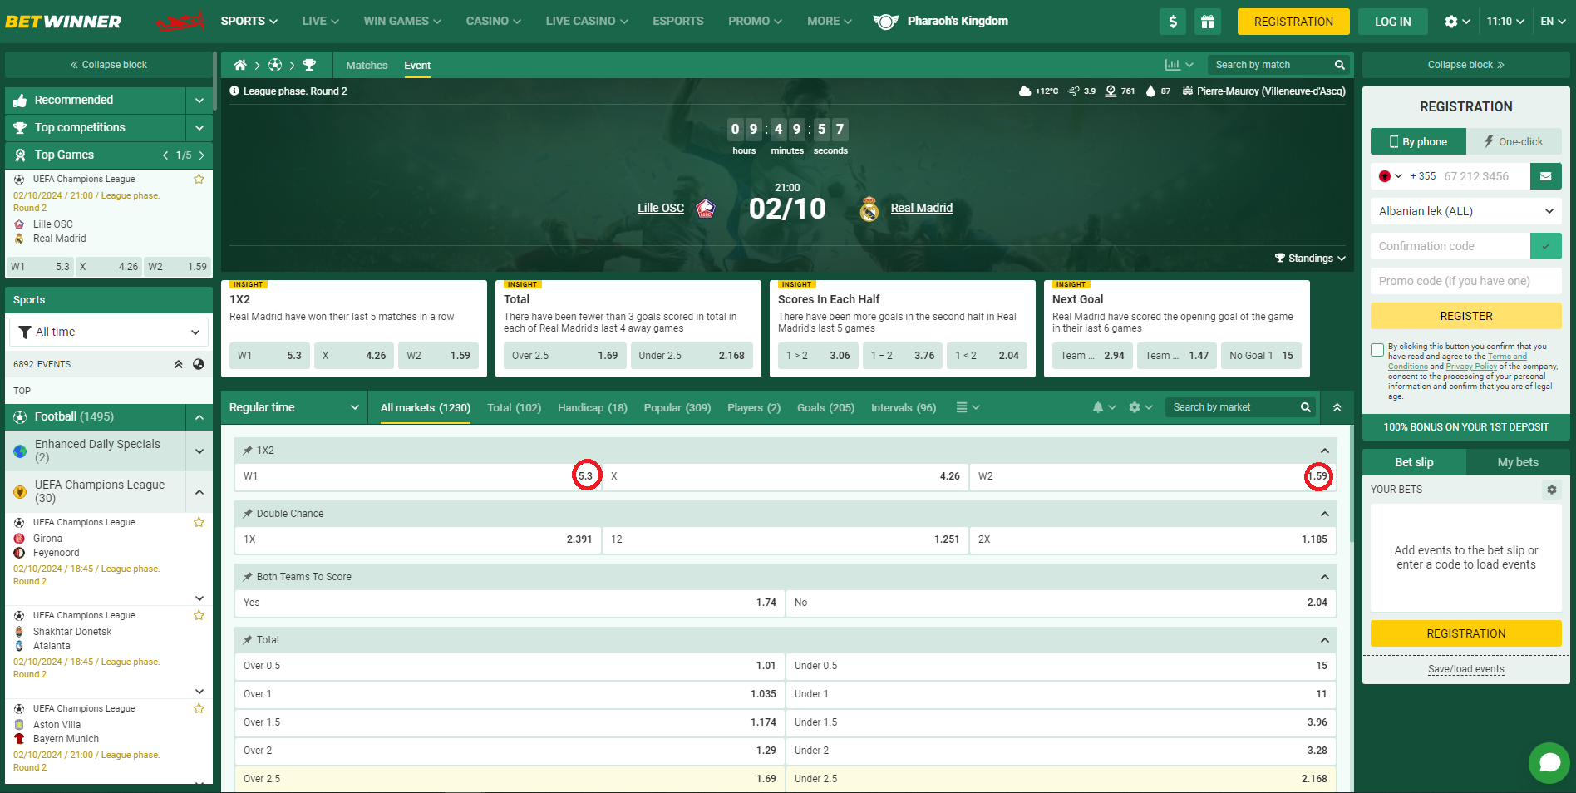Open the Privacy Policy link
The width and height of the screenshot is (1576, 793).
[1471, 367]
